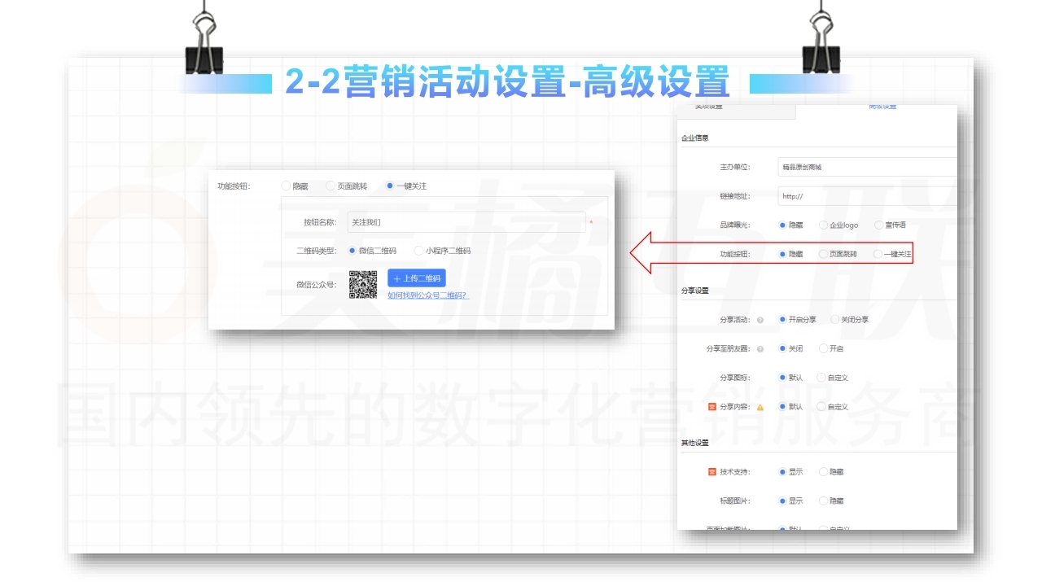Select 页面跳转 for 功能按钮 in right settings panel
This screenshot has width=1042, height=586.
tap(824, 254)
